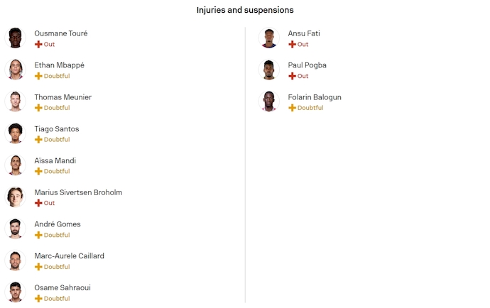The width and height of the screenshot is (490, 308).
Task: Open Aïssa Mandi's player name link
Action: [x=55, y=160]
